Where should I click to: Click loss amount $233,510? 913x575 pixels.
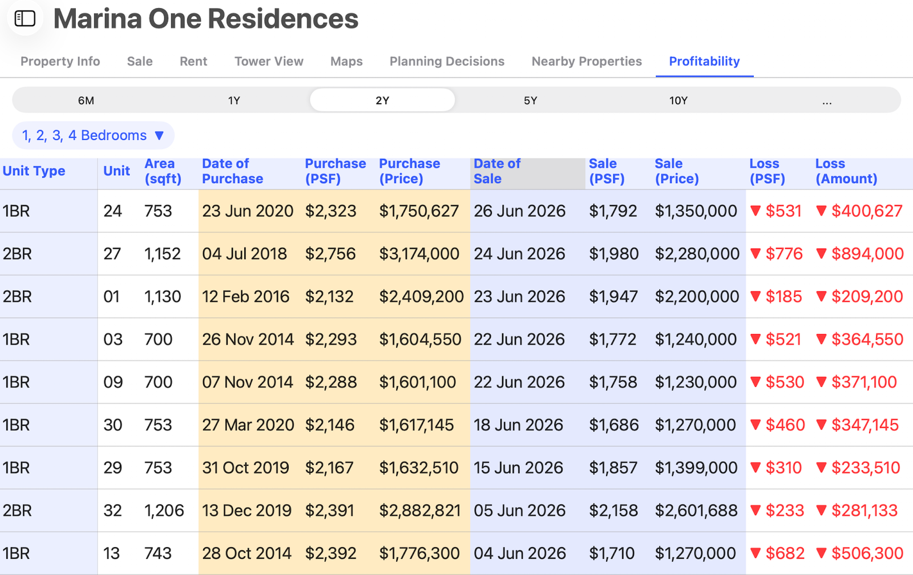(858, 468)
